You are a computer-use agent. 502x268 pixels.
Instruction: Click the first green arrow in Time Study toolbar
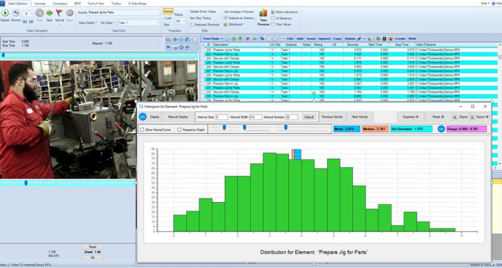234,39
